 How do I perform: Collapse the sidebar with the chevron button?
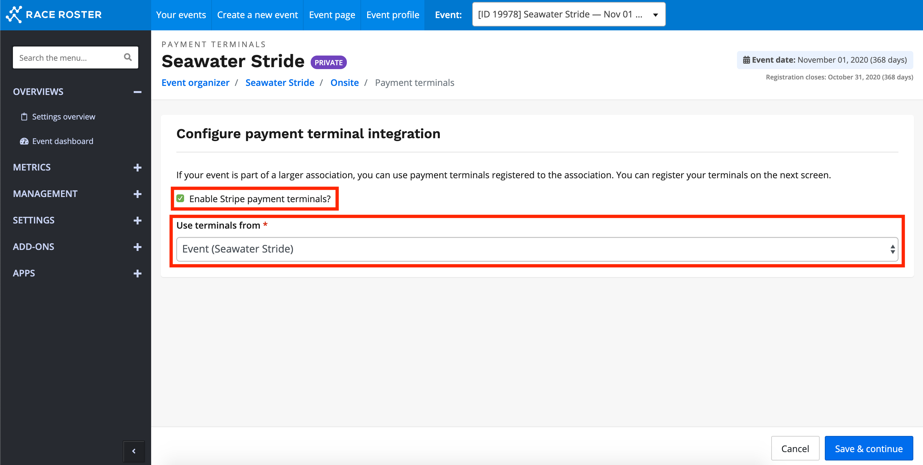(134, 451)
